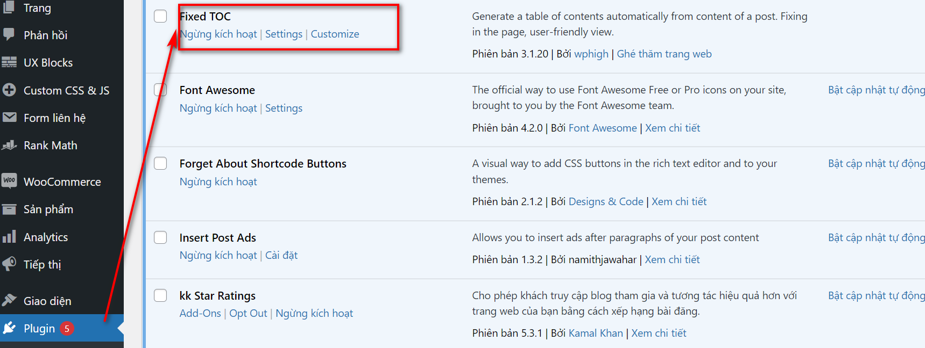Enable auto-update for kk Star Ratings
This screenshot has width=925, height=348.
click(x=877, y=295)
